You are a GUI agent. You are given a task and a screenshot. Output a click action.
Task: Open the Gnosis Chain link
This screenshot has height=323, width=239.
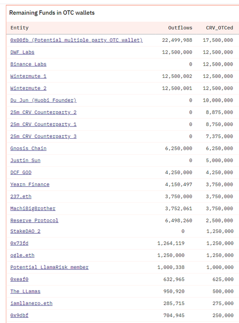click(x=28, y=148)
